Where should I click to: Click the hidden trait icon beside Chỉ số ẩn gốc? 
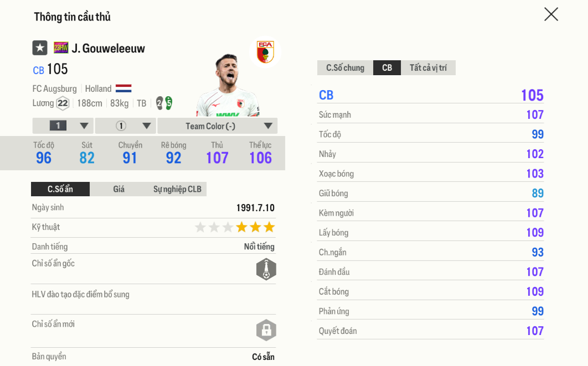coord(266,269)
